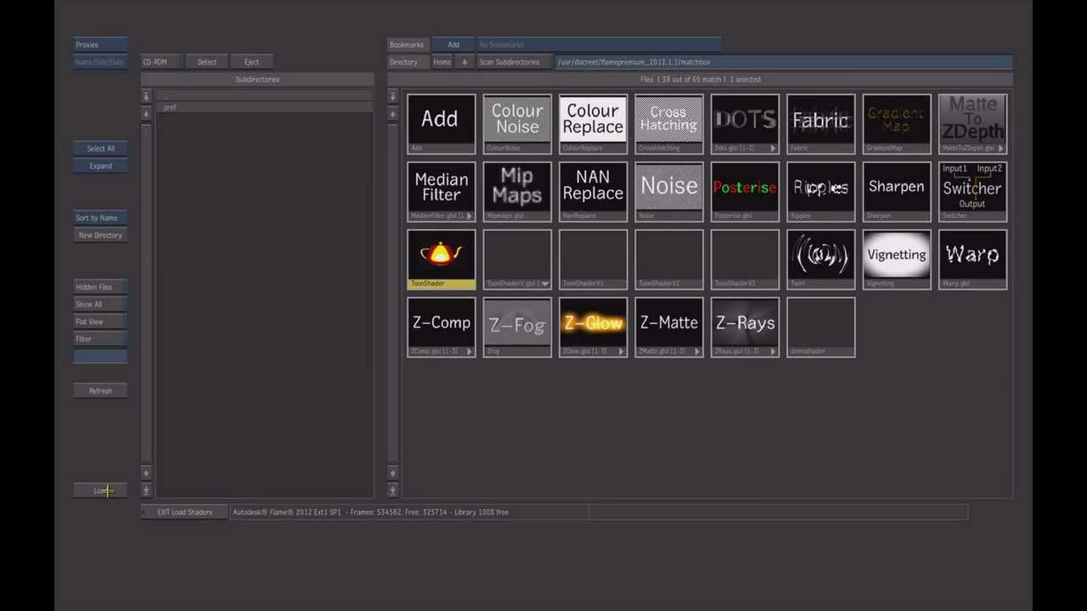
Task: Pick the Mip Maps shader thumbnail
Action: click(x=517, y=192)
